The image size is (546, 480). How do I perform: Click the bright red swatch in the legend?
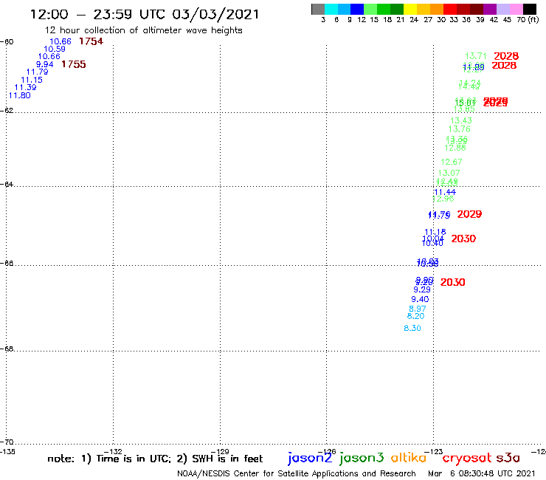[450, 9]
